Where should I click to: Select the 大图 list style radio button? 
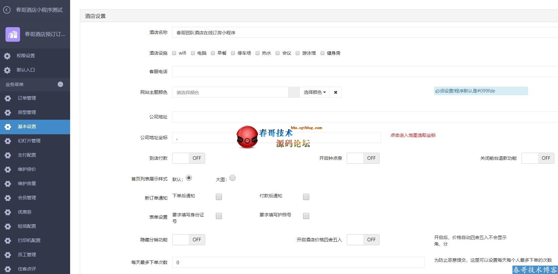[x=232, y=178]
